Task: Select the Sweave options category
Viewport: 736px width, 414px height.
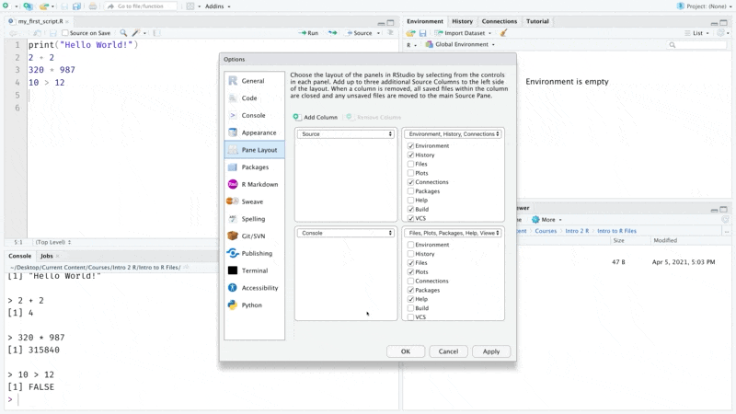Action: [254, 201]
